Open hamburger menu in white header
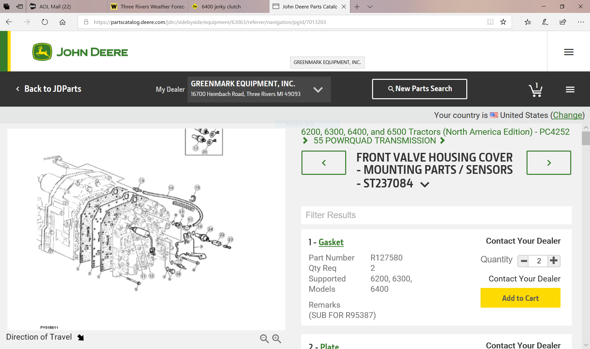The image size is (590, 349). [569, 52]
